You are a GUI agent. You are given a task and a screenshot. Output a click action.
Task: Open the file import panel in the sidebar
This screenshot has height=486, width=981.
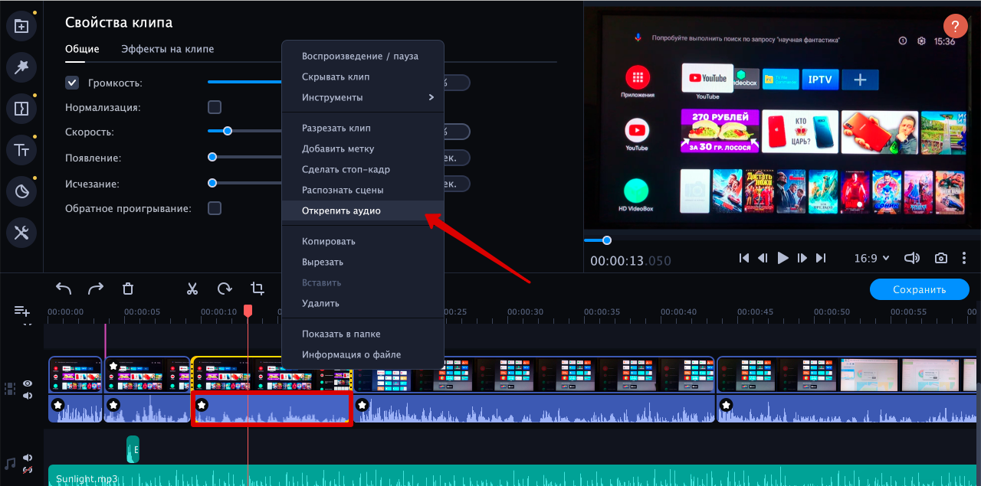(21, 26)
